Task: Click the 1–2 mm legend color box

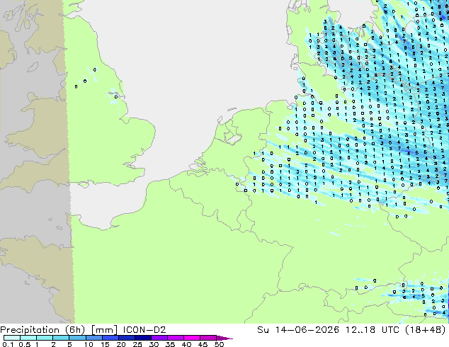Action: click(x=45, y=338)
